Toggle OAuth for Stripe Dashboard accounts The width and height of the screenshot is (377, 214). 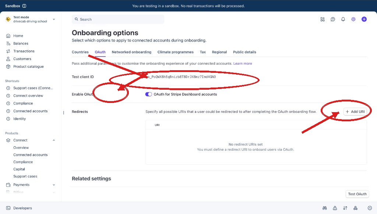pos(149,94)
